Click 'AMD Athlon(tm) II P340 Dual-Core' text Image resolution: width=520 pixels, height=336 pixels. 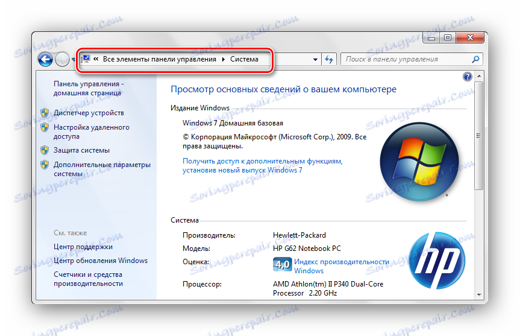click(328, 284)
